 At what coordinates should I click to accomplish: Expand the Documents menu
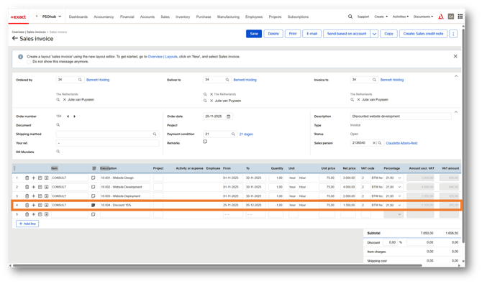[423, 17]
